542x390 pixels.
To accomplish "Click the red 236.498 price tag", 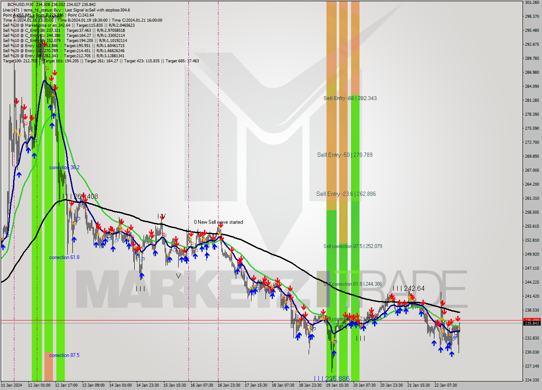I will point(532,320).
